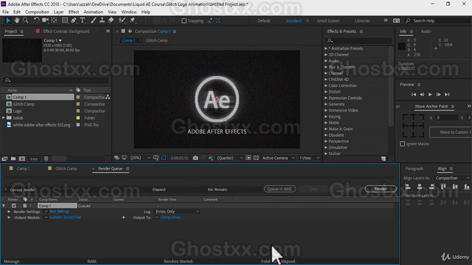Click Move to Custom button

[x=451, y=132]
